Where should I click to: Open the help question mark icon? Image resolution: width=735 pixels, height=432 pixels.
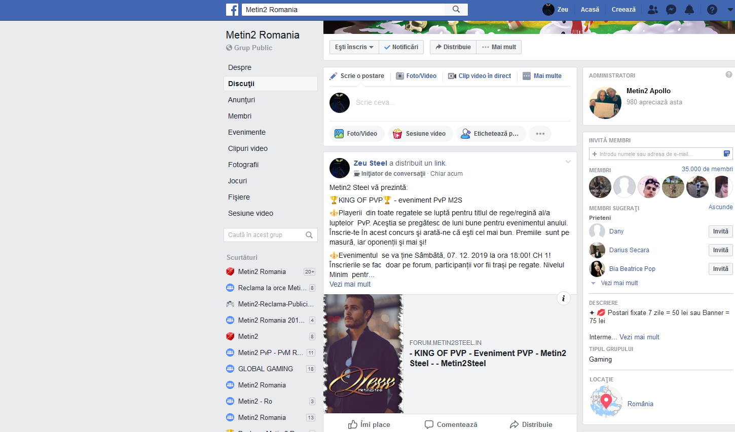pos(712,10)
